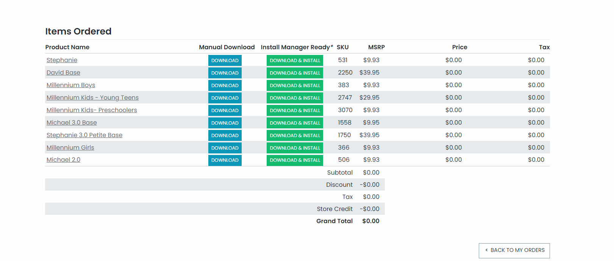The height and width of the screenshot is (261, 614).
Task: Download & Install Millennium Boys
Action: pos(295,86)
